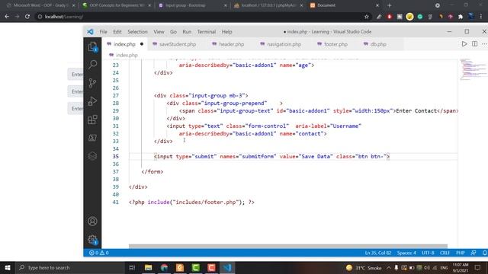Screen dimensions: 488x274
Task: Open the Explorer view in VS Code
Action: pyautogui.click(x=92, y=47)
